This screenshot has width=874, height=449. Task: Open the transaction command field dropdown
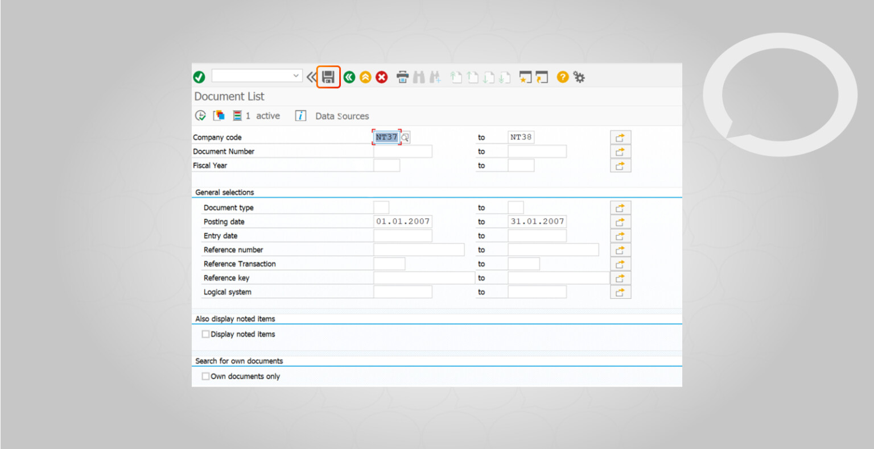coord(296,76)
